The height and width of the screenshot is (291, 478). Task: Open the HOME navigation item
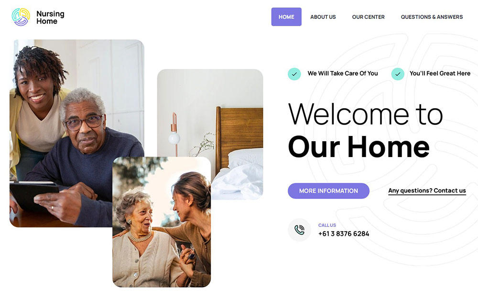coord(286,17)
